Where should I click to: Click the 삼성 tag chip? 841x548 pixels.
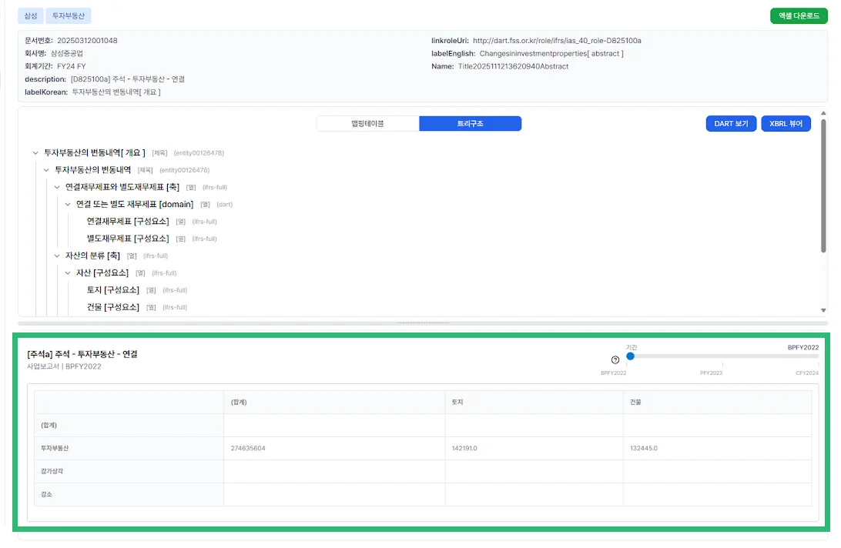pyautogui.click(x=30, y=15)
